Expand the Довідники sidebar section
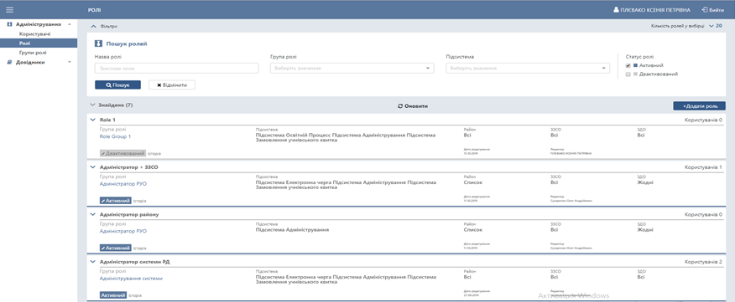735x302 pixels. click(x=70, y=62)
